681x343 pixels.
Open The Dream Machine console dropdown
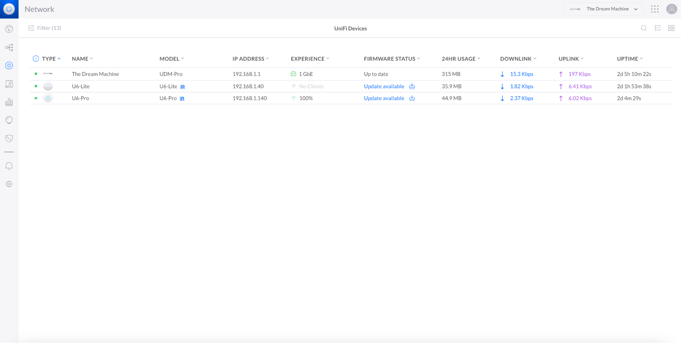603,9
